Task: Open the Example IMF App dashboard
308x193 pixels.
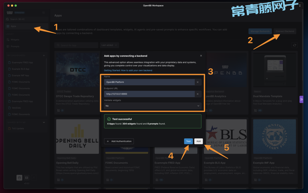Action: tap(20, 75)
